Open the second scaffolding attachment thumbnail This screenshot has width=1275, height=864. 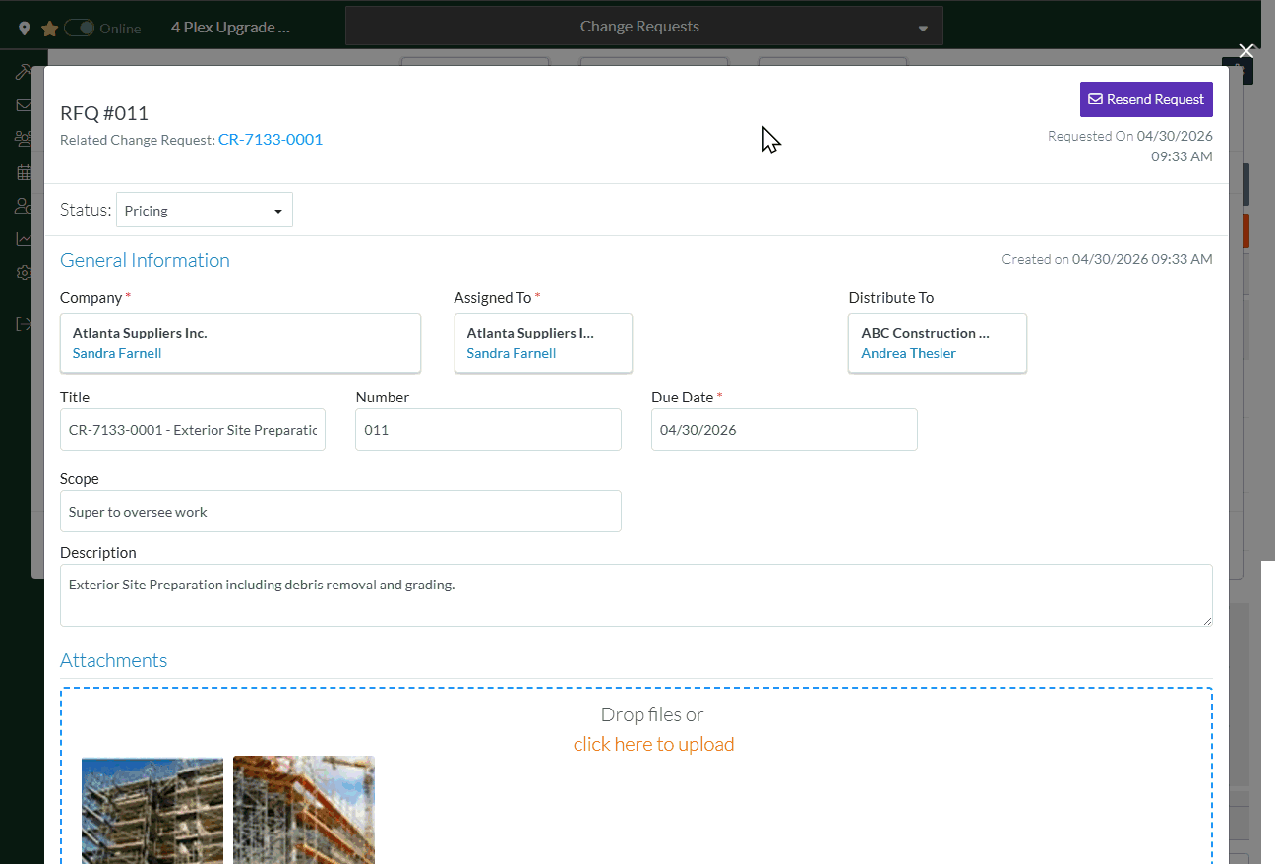[304, 809]
